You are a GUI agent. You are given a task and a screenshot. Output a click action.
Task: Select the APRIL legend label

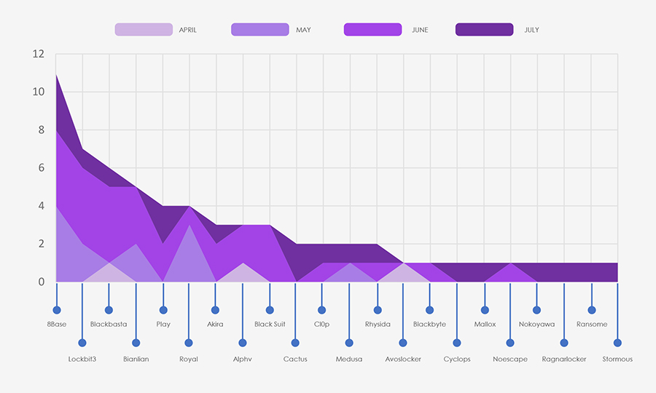coord(188,30)
